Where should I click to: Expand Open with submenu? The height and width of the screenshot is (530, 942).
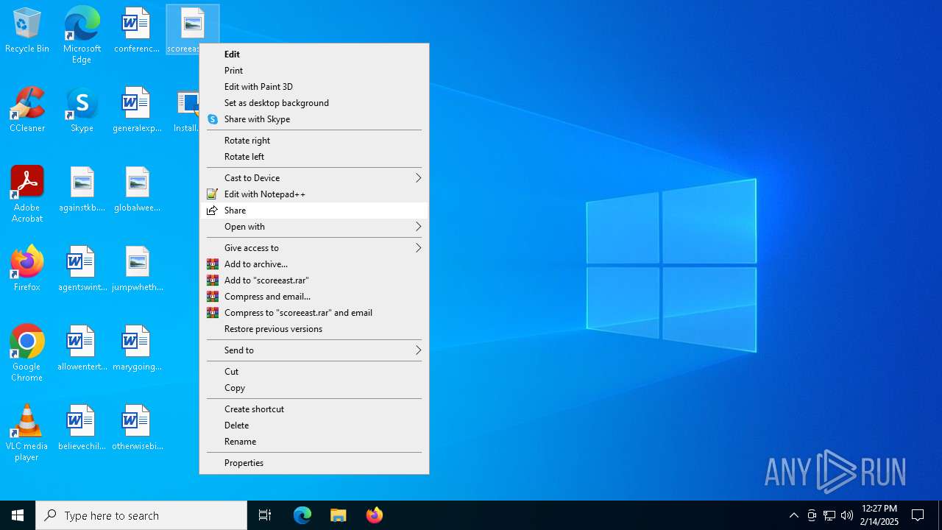pyautogui.click(x=314, y=227)
